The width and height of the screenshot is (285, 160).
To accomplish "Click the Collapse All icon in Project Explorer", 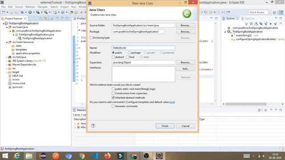I will [41, 19].
